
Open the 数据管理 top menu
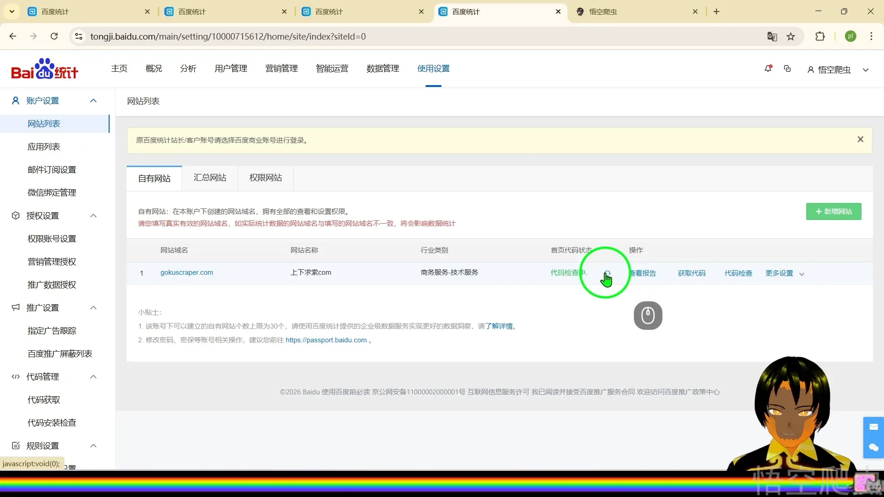(x=383, y=69)
